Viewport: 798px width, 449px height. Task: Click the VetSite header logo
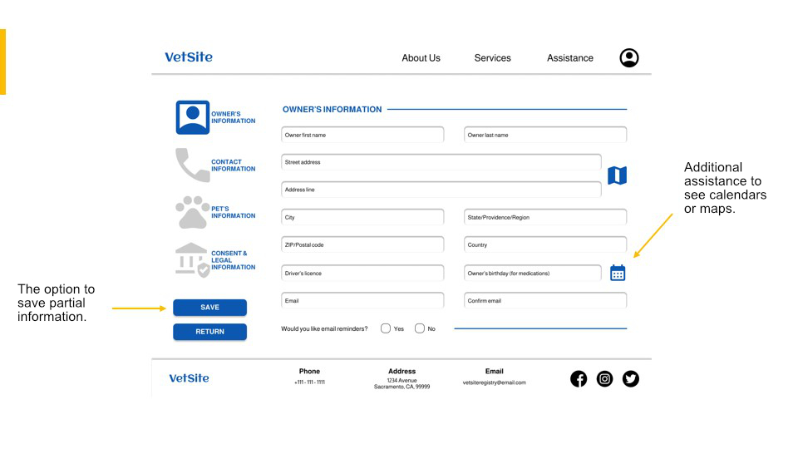[x=189, y=57]
